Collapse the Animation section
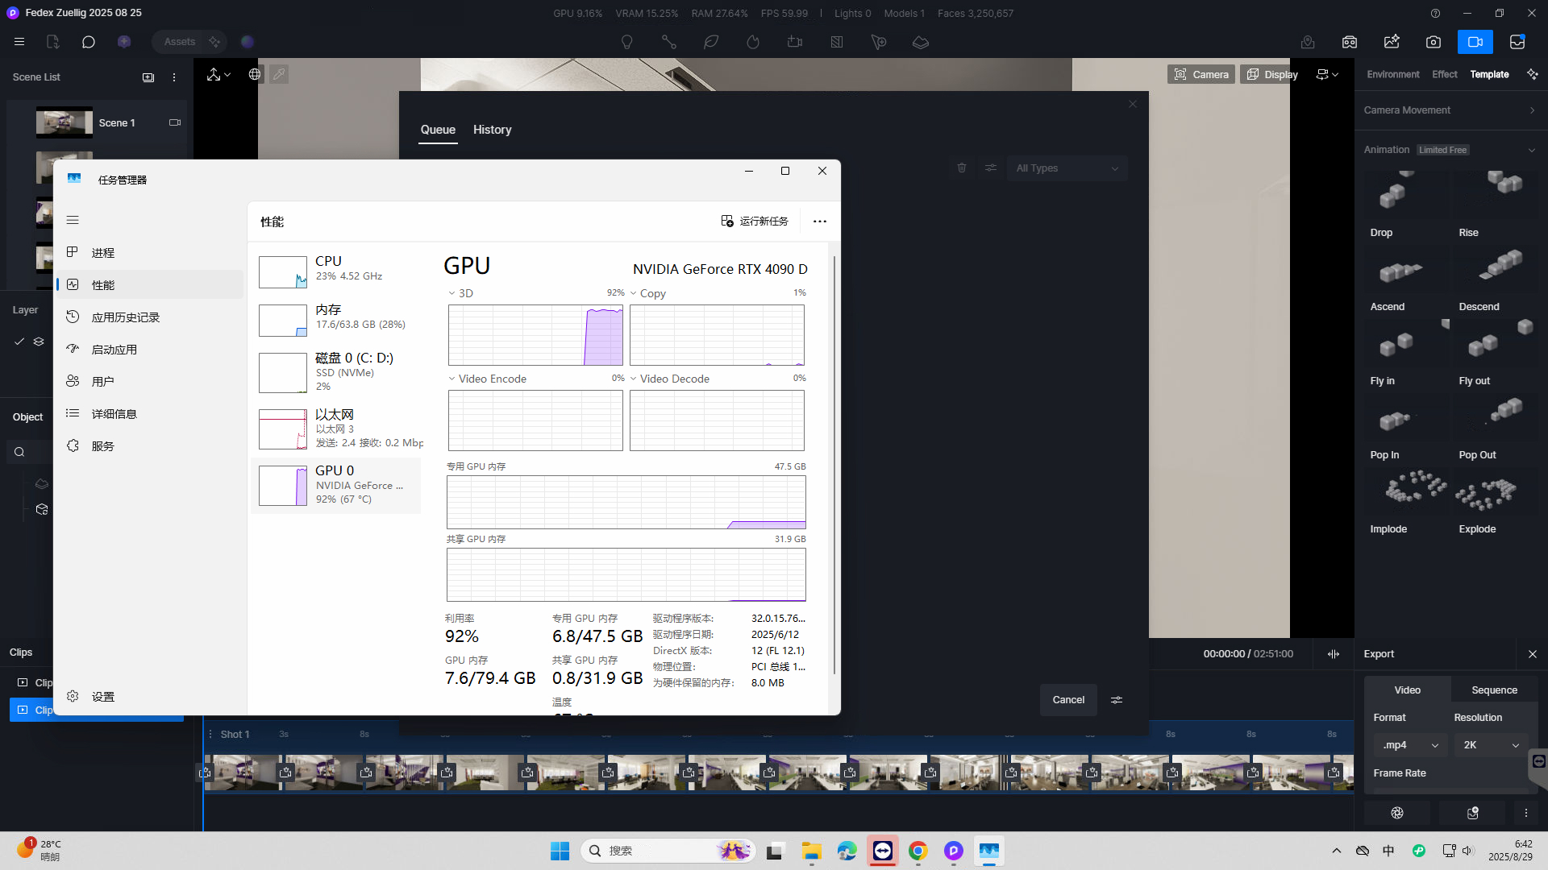 tap(1531, 150)
